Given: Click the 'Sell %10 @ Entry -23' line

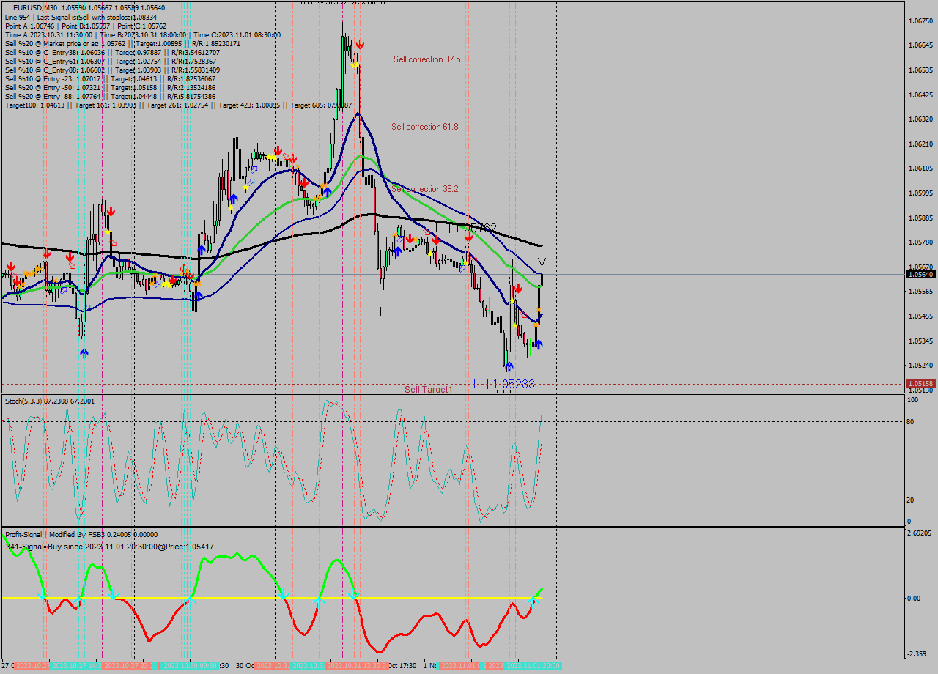Looking at the screenshot, I should (x=111, y=78).
